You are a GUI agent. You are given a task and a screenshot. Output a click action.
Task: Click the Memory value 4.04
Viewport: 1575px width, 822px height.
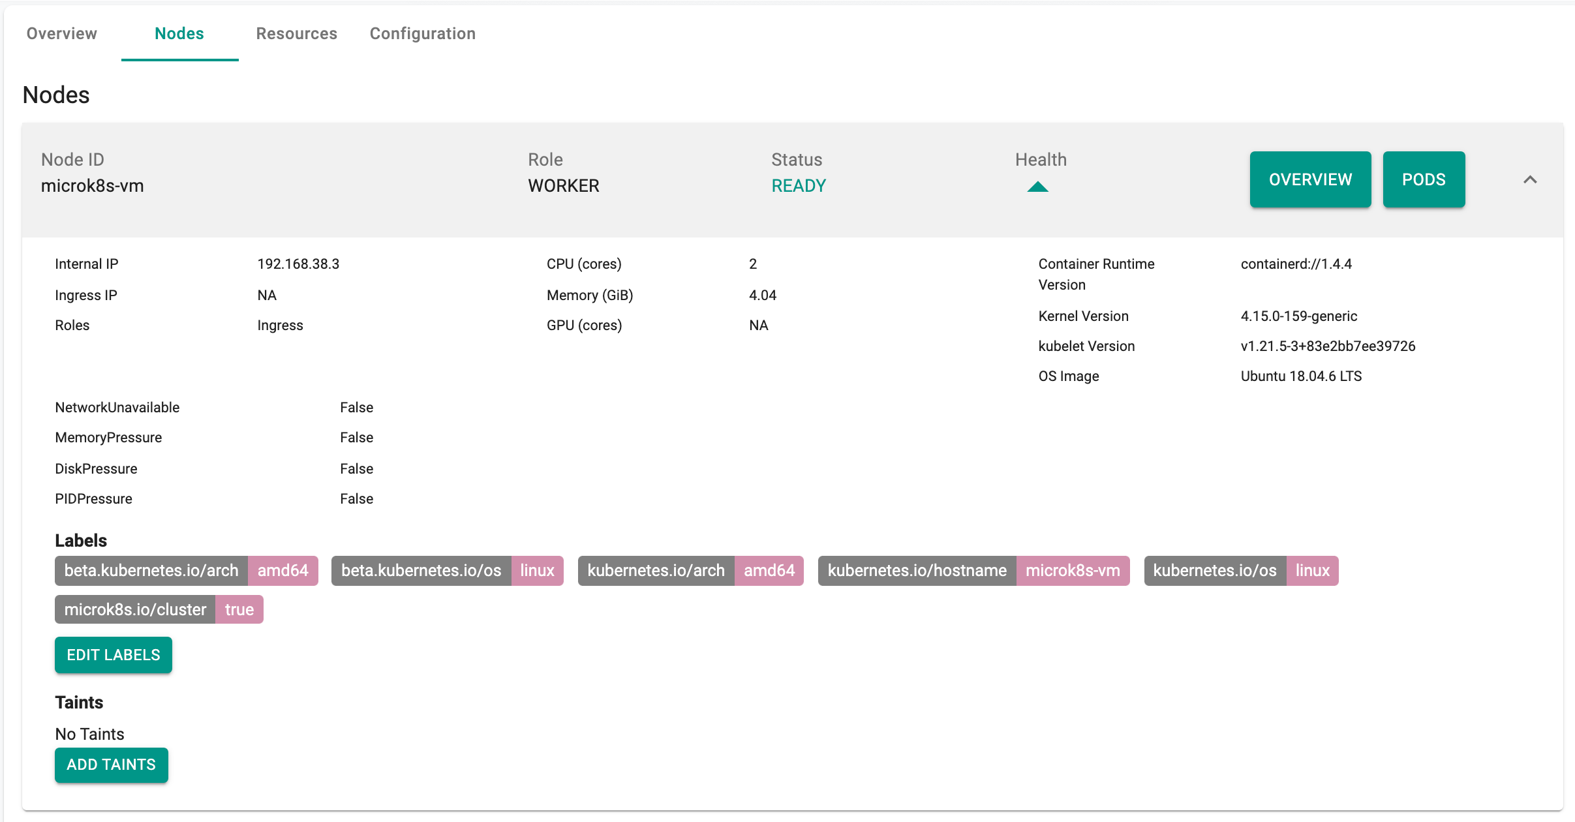[763, 295]
